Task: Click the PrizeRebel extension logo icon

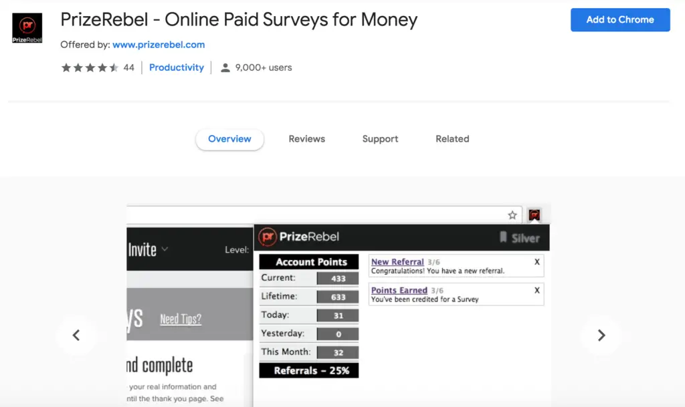Action: coord(27,28)
